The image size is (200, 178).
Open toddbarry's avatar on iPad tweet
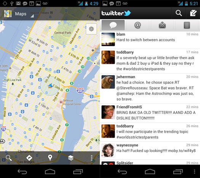point(108,57)
